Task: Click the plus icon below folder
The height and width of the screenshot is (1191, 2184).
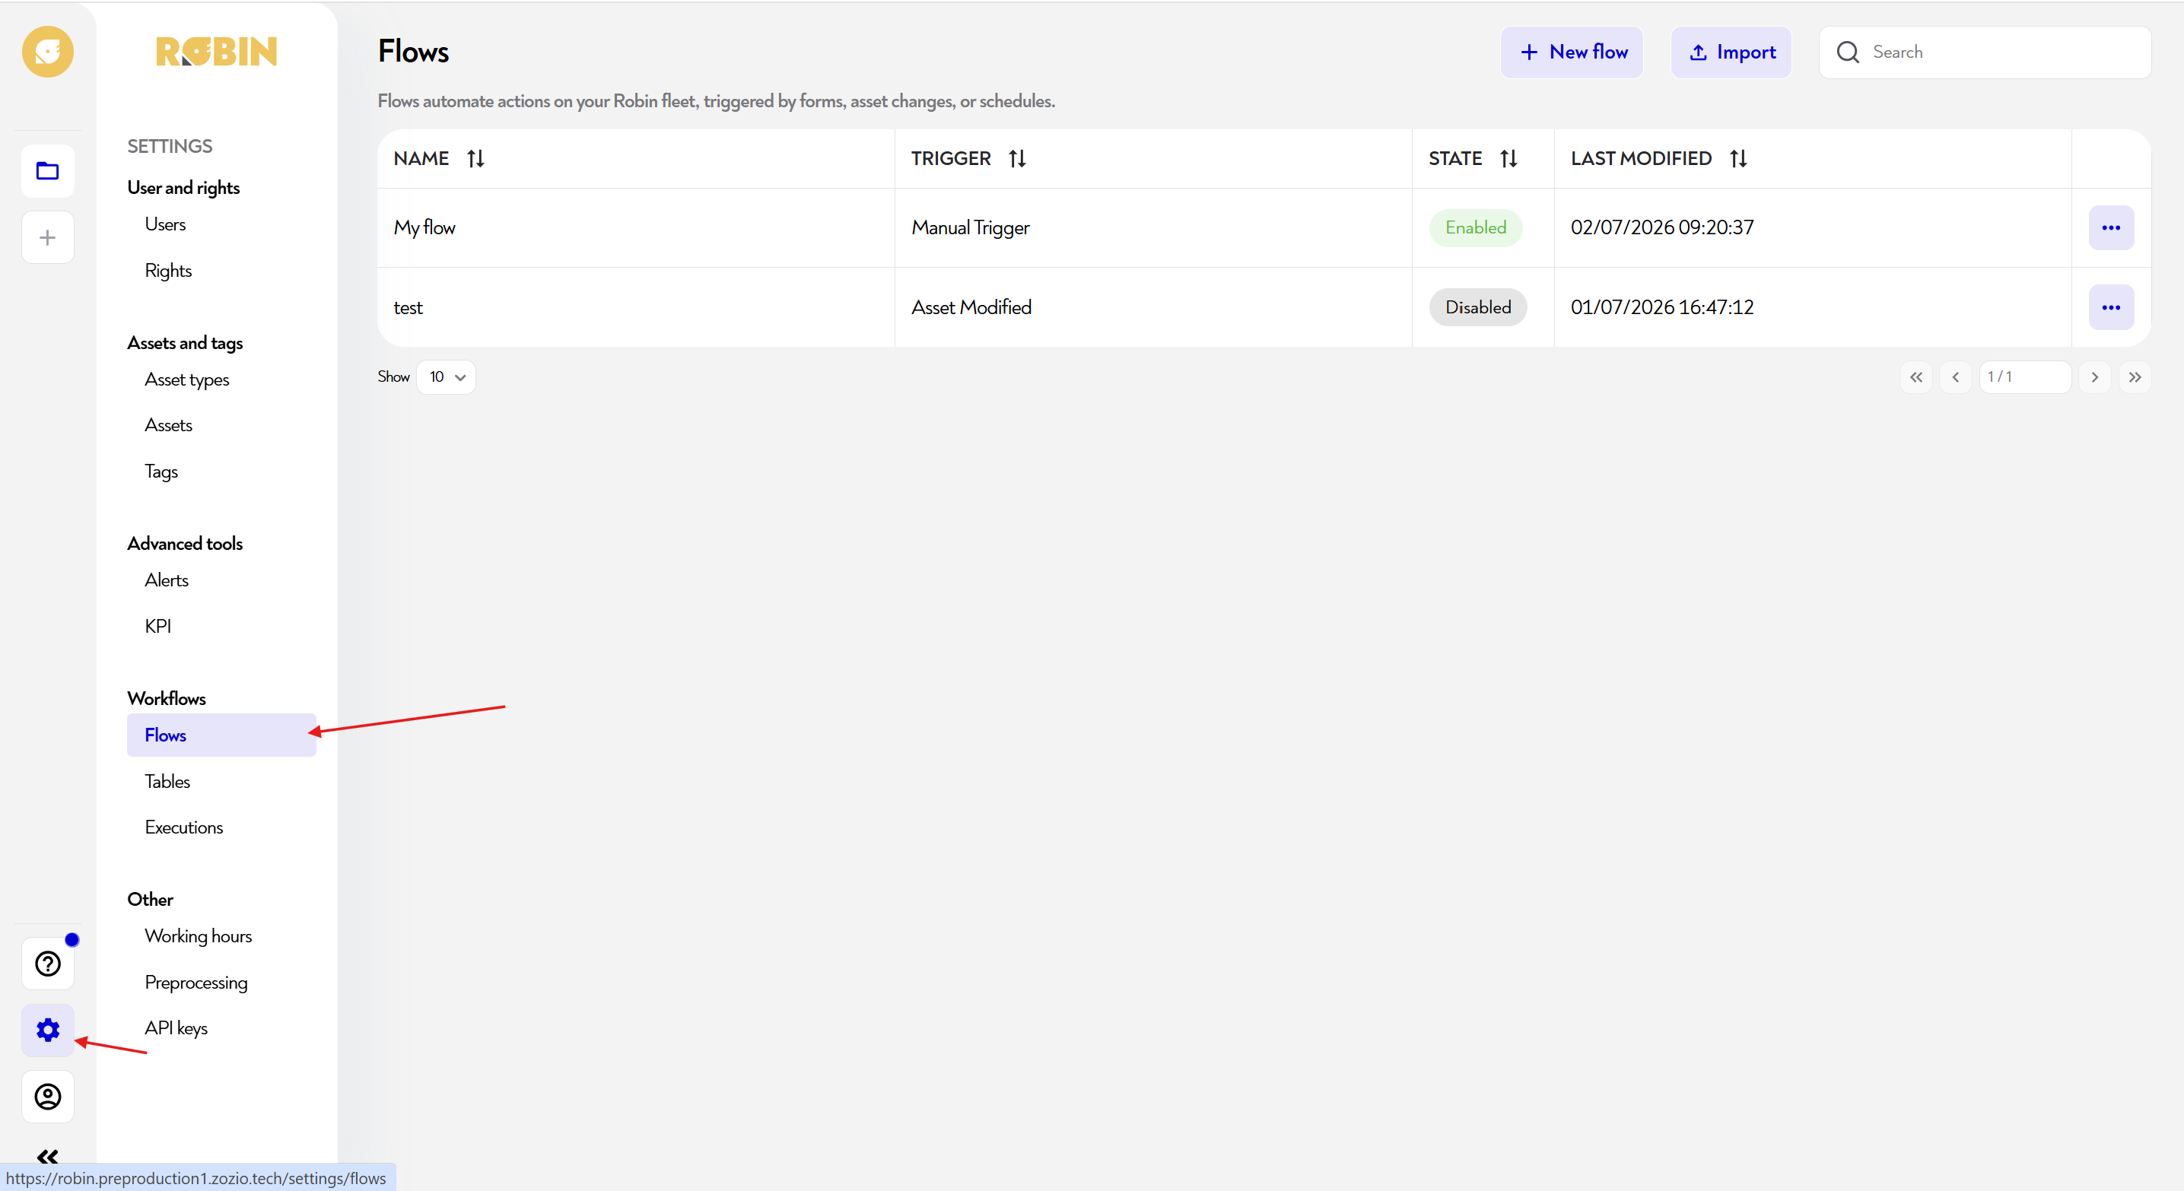Action: [x=47, y=237]
